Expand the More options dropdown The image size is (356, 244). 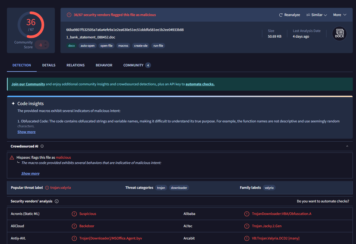(x=339, y=15)
